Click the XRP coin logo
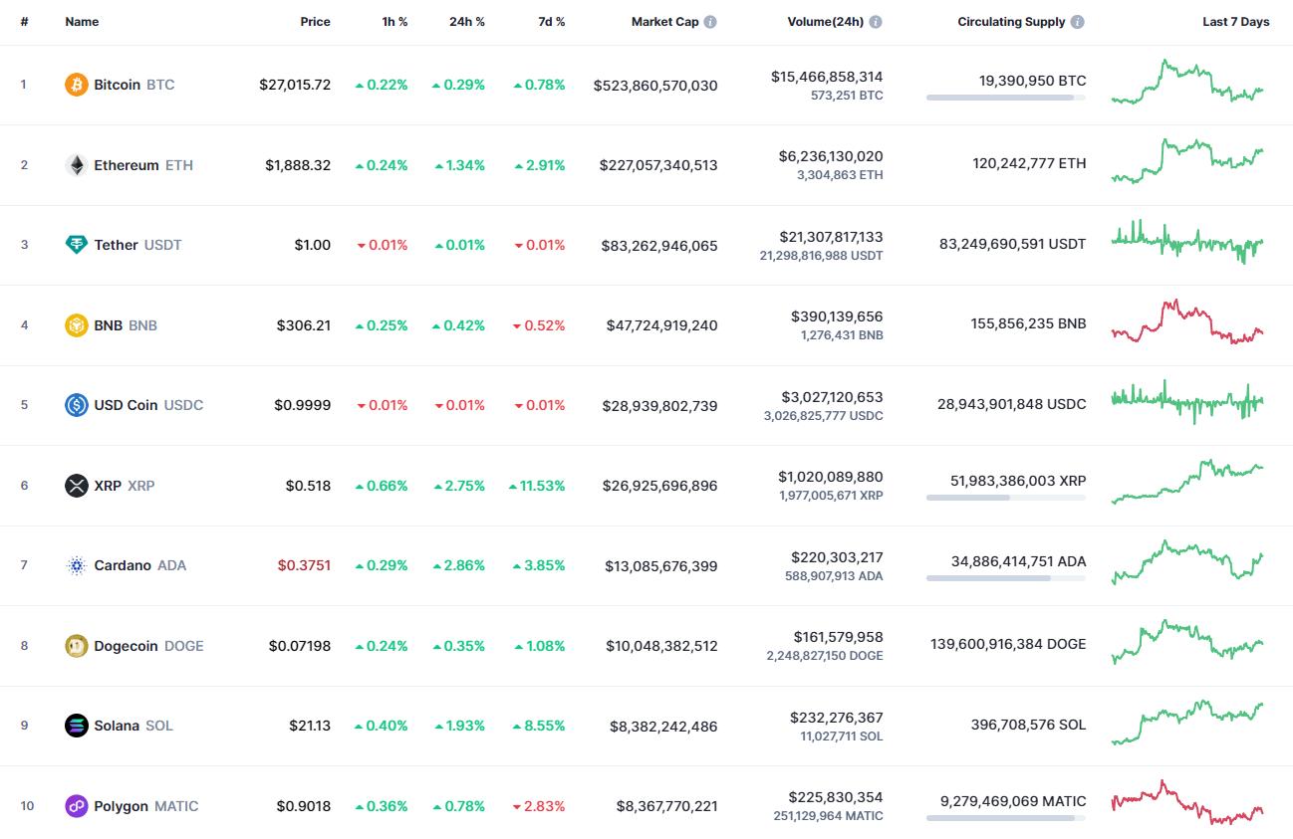Screen dimensions: 1293x839 (x=76, y=486)
